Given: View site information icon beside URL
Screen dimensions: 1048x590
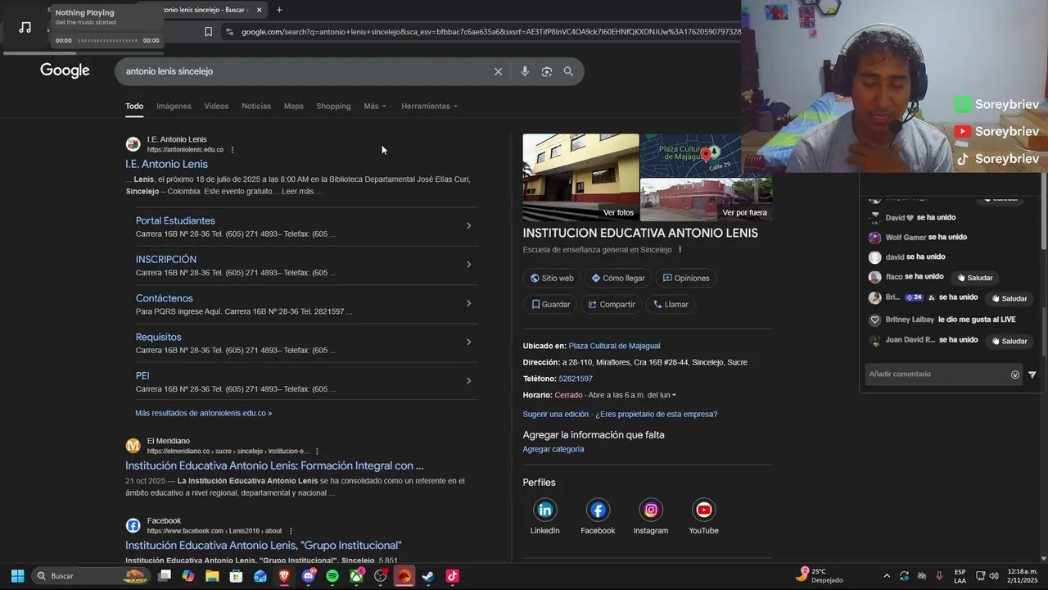Looking at the screenshot, I should pos(229,32).
